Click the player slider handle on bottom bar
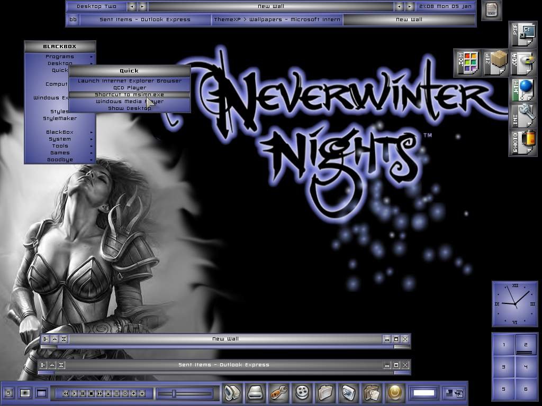Image resolution: width=542 pixels, height=406 pixels. pyautogui.click(x=174, y=393)
